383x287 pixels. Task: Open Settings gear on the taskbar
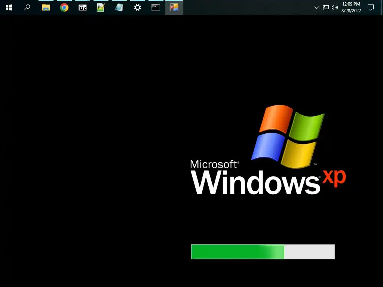coord(138,7)
